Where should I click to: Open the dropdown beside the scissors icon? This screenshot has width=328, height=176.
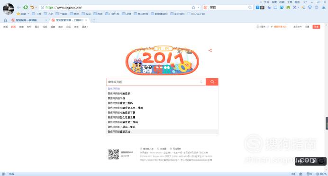[298, 7]
